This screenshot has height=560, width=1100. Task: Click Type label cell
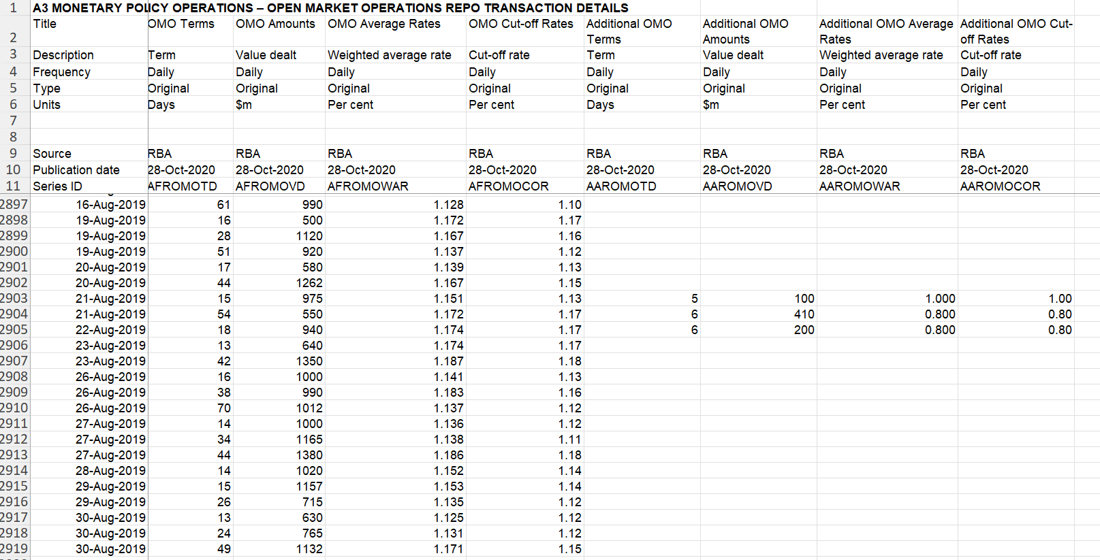point(89,88)
